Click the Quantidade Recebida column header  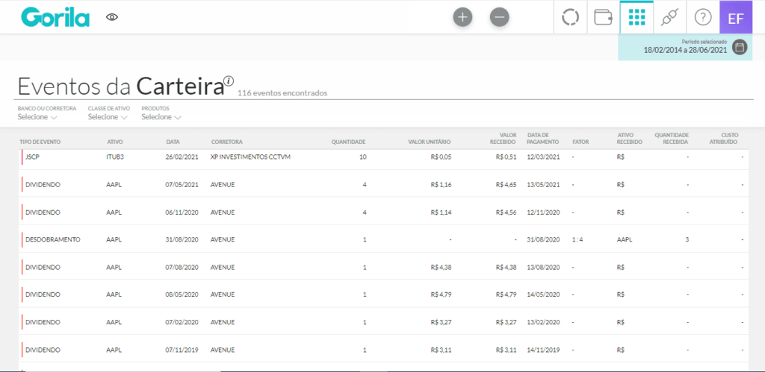click(672, 138)
